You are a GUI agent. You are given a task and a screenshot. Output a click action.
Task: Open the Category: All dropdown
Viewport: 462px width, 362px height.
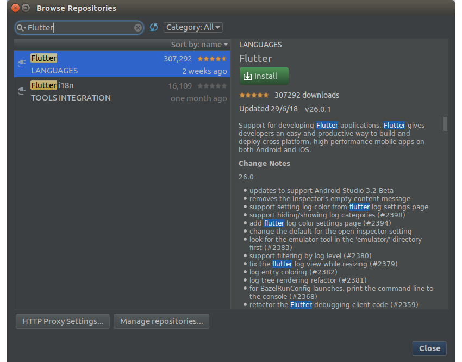pos(193,27)
